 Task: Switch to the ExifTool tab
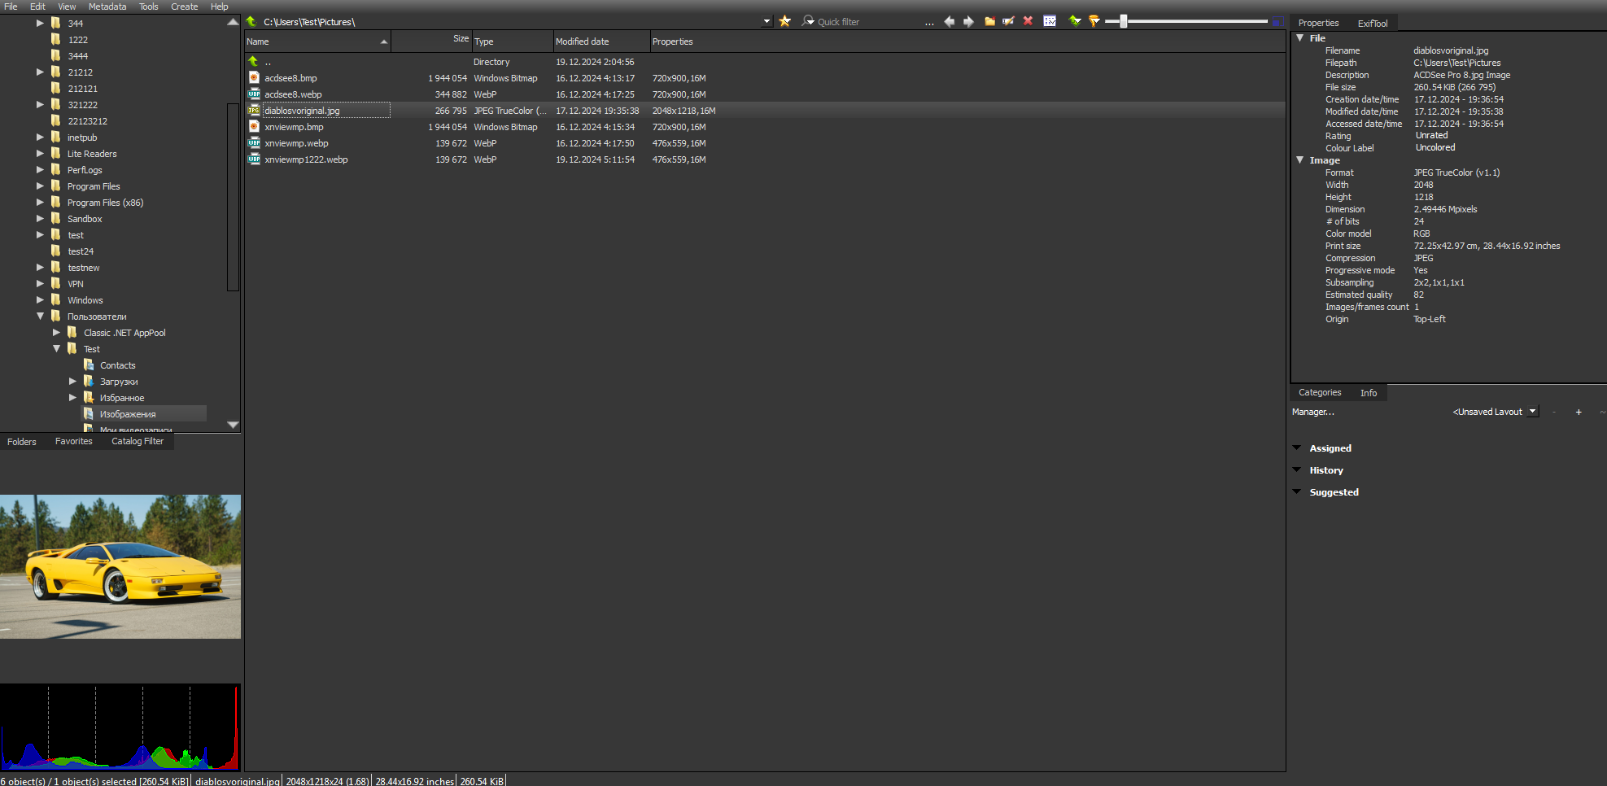(x=1372, y=24)
